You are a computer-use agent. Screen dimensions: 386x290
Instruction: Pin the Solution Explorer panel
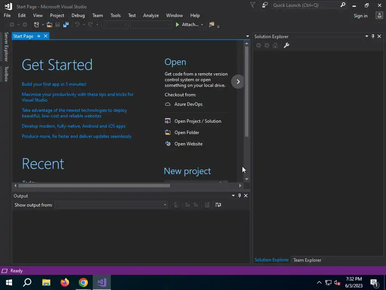pyautogui.click(x=373, y=36)
